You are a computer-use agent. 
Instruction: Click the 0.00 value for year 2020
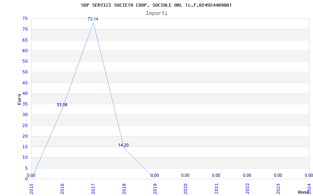[185, 175]
